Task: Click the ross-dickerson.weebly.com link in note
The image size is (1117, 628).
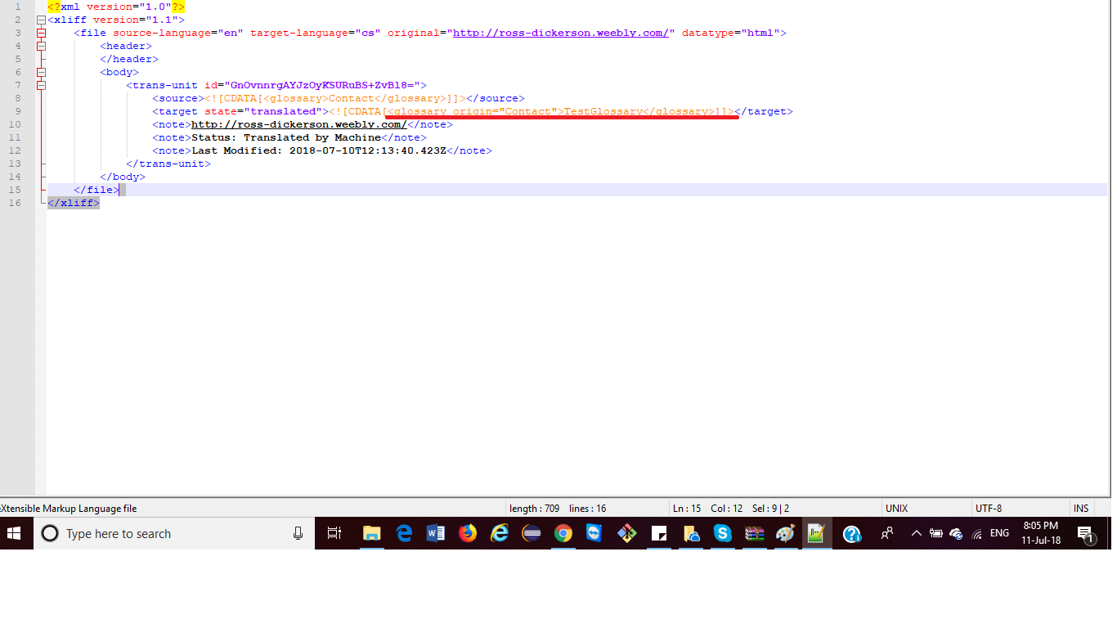Action: pos(298,124)
